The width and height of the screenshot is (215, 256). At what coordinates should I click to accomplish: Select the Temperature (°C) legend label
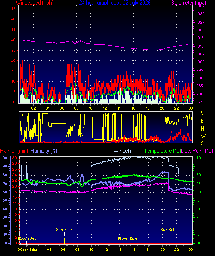[x=162, y=151]
